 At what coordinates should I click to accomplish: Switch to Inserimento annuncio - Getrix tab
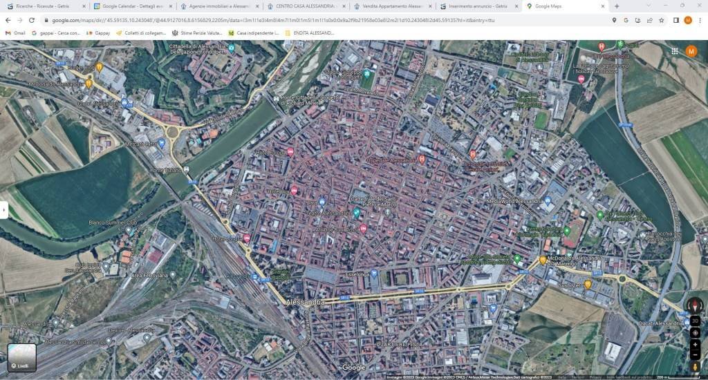coord(478,6)
